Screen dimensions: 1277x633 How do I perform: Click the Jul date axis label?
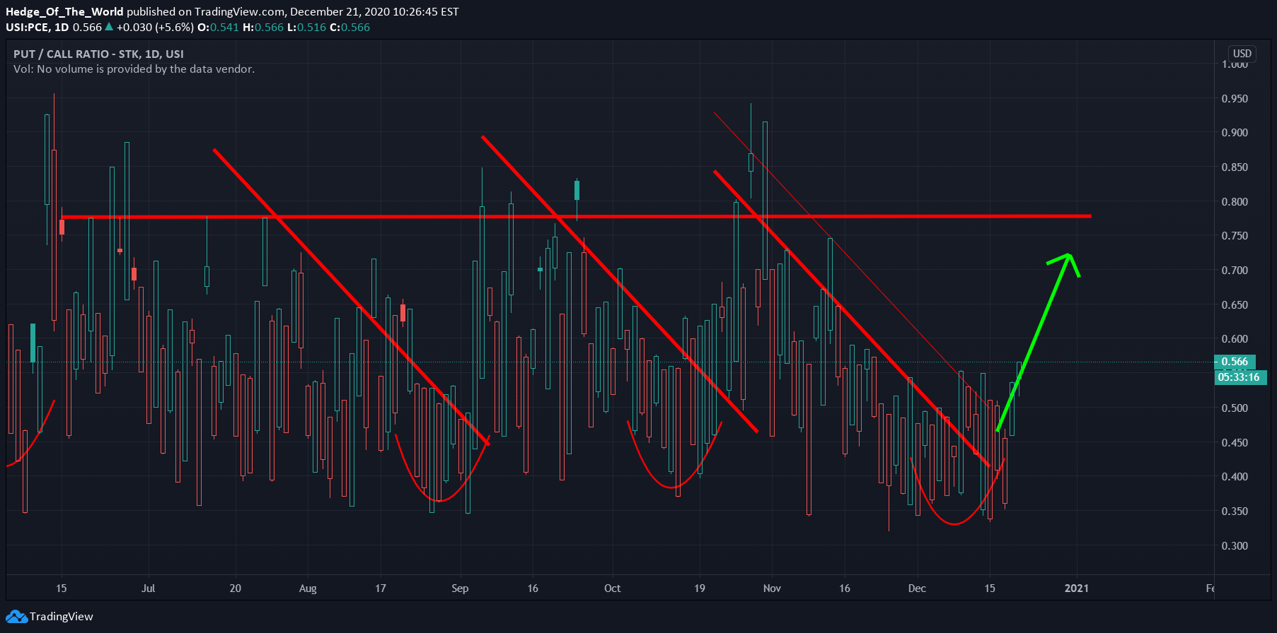pyautogui.click(x=148, y=588)
